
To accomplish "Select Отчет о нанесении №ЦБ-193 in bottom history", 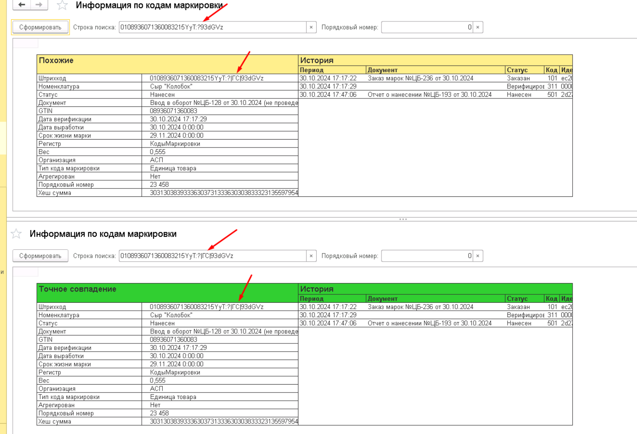I will [430, 323].
